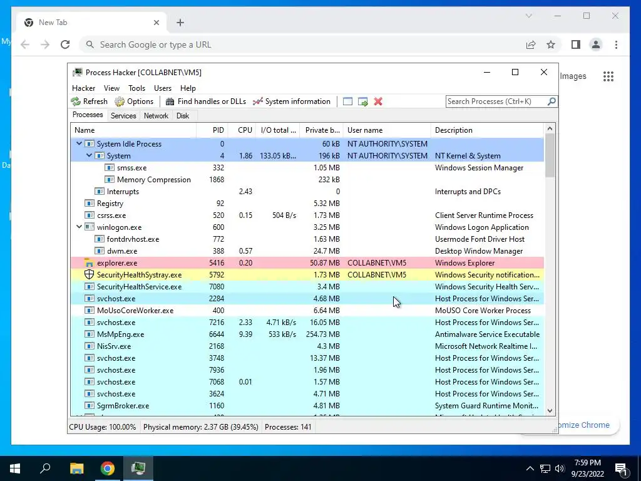Screen dimensions: 641x481
Task: Open the Google apps grid icon
Action: 608,76
